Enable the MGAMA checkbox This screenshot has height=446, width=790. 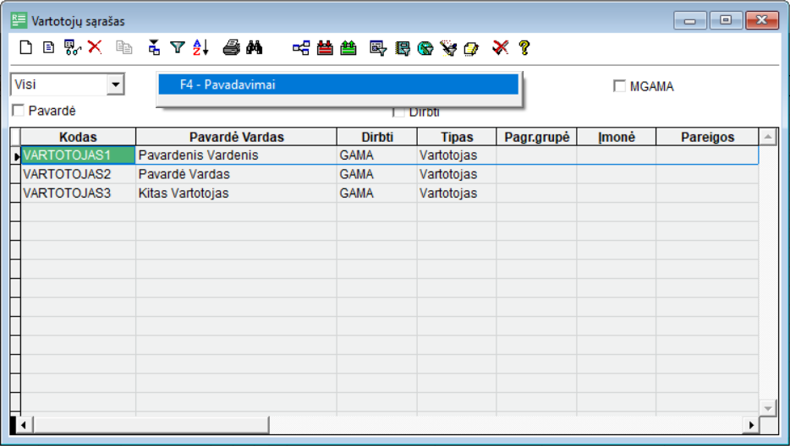coord(619,86)
